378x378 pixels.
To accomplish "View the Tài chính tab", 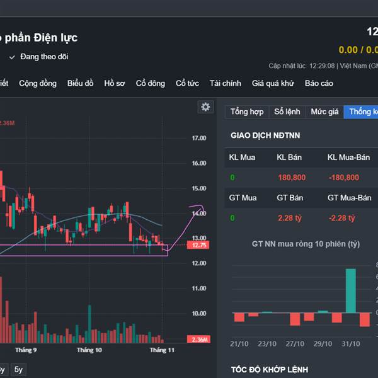I will tap(226, 83).
